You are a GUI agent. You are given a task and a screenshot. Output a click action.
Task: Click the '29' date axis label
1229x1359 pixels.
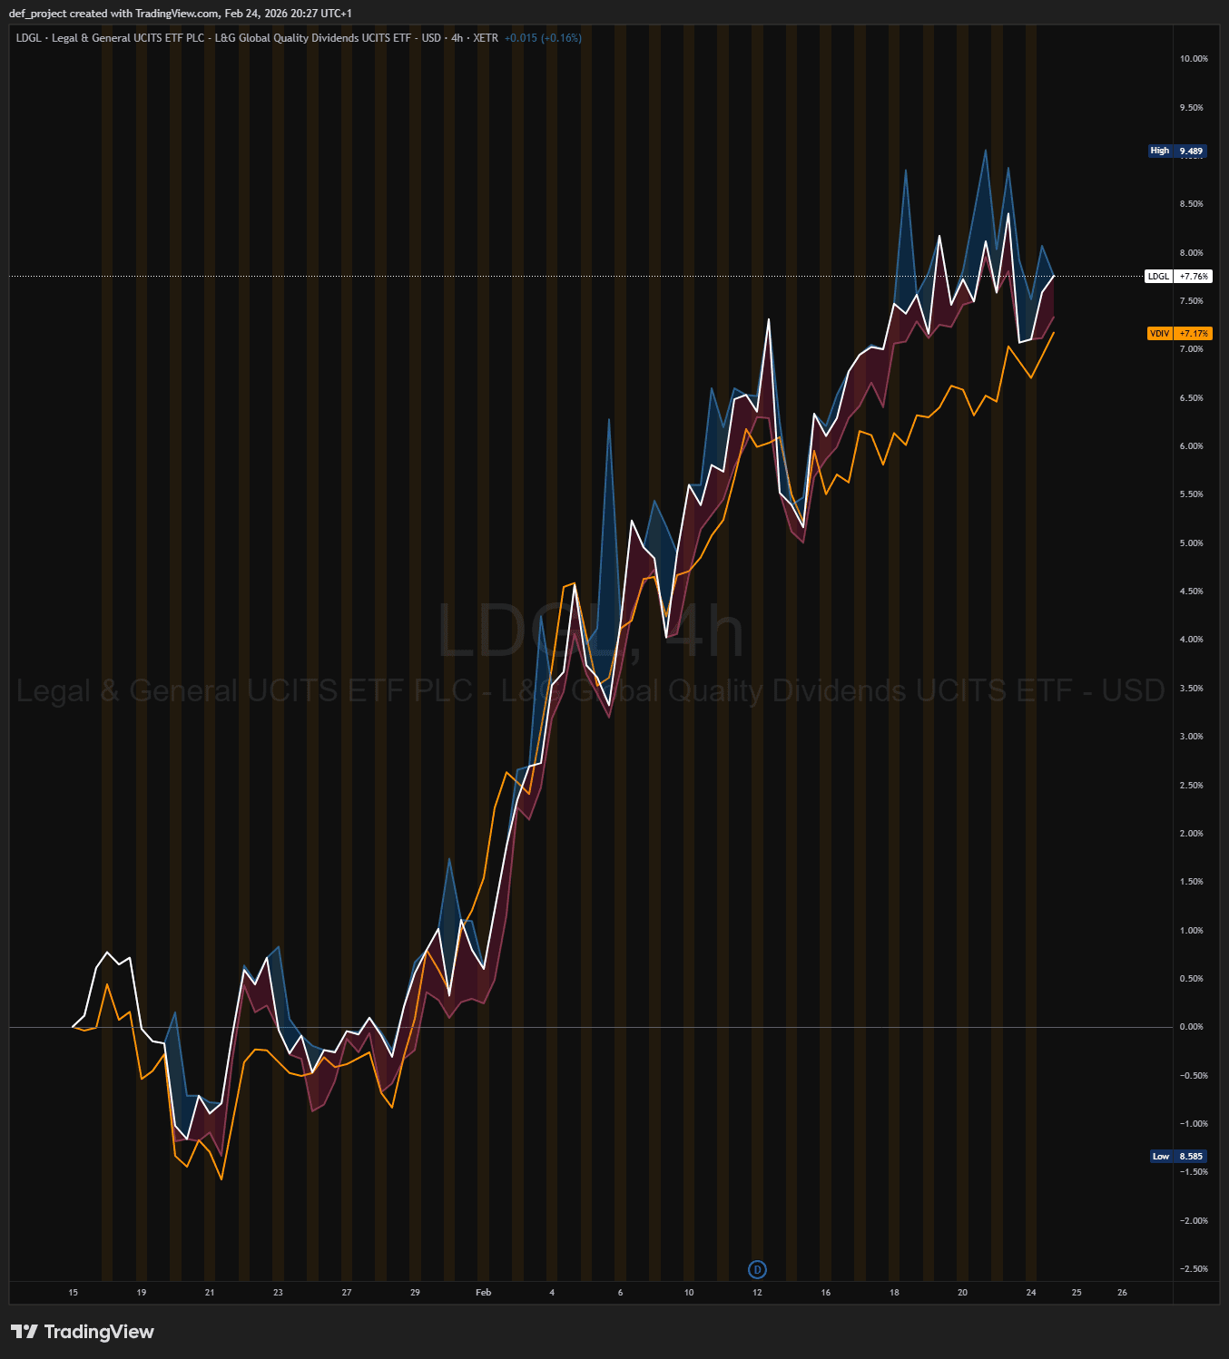pos(415,1292)
